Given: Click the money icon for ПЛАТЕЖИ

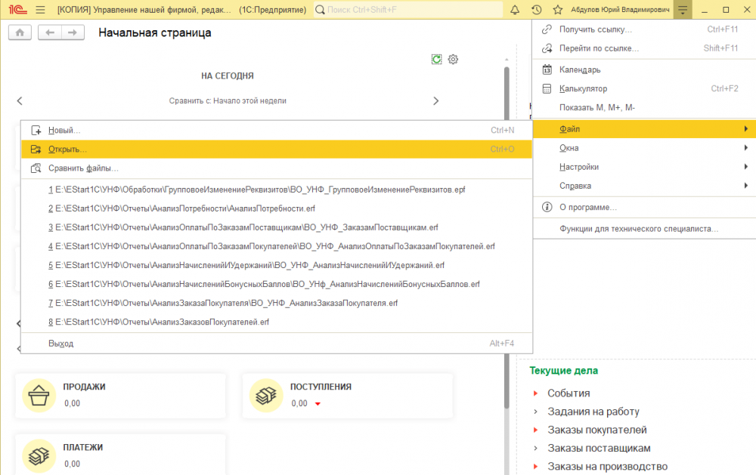Looking at the screenshot, I should tap(39, 455).
